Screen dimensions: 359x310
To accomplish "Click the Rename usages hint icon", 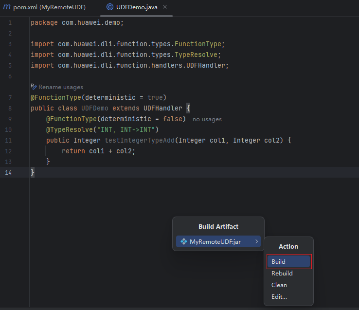I will coord(34,87).
